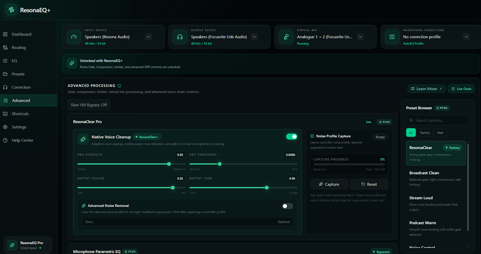The width and height of the screenshot is (481, 254).
Task: Toggle Native Voice Cleanup switch off
Action: point(292,137)
